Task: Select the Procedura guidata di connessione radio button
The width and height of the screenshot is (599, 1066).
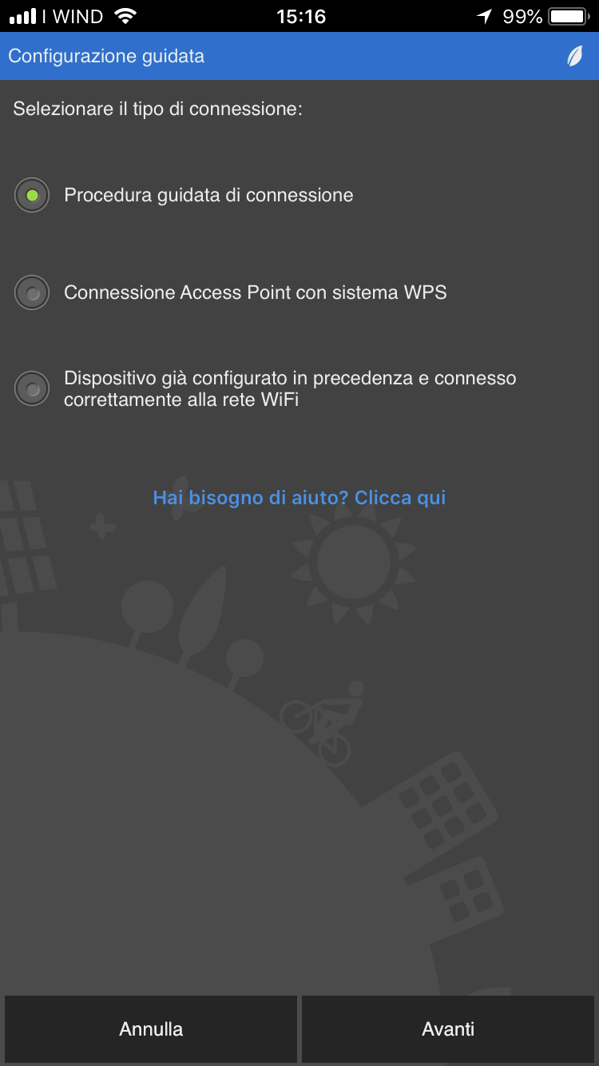Action: (x=32, y=195)
